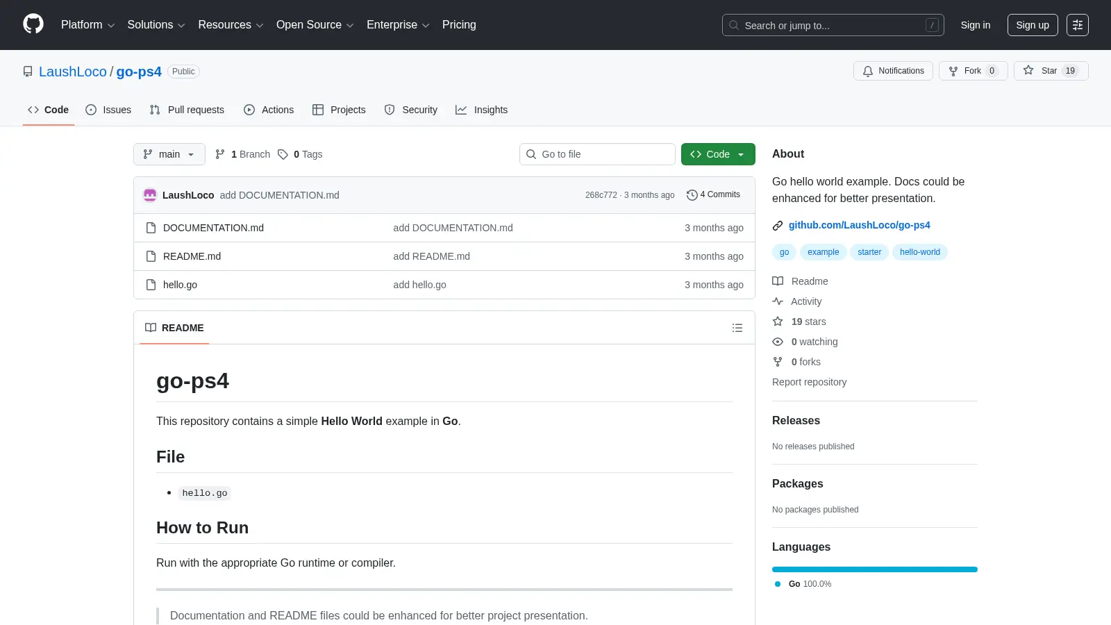
Task: Select the starter topic tag
Action: tap(869, 252)
